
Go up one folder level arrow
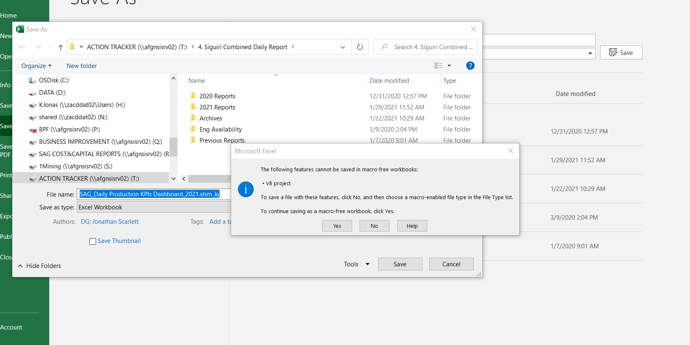[61, 48]
